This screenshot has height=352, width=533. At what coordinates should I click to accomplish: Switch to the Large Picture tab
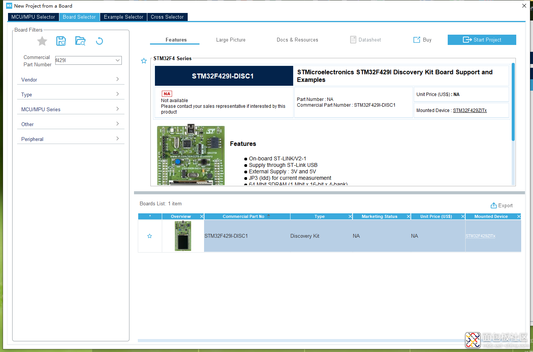click(231, 40)
